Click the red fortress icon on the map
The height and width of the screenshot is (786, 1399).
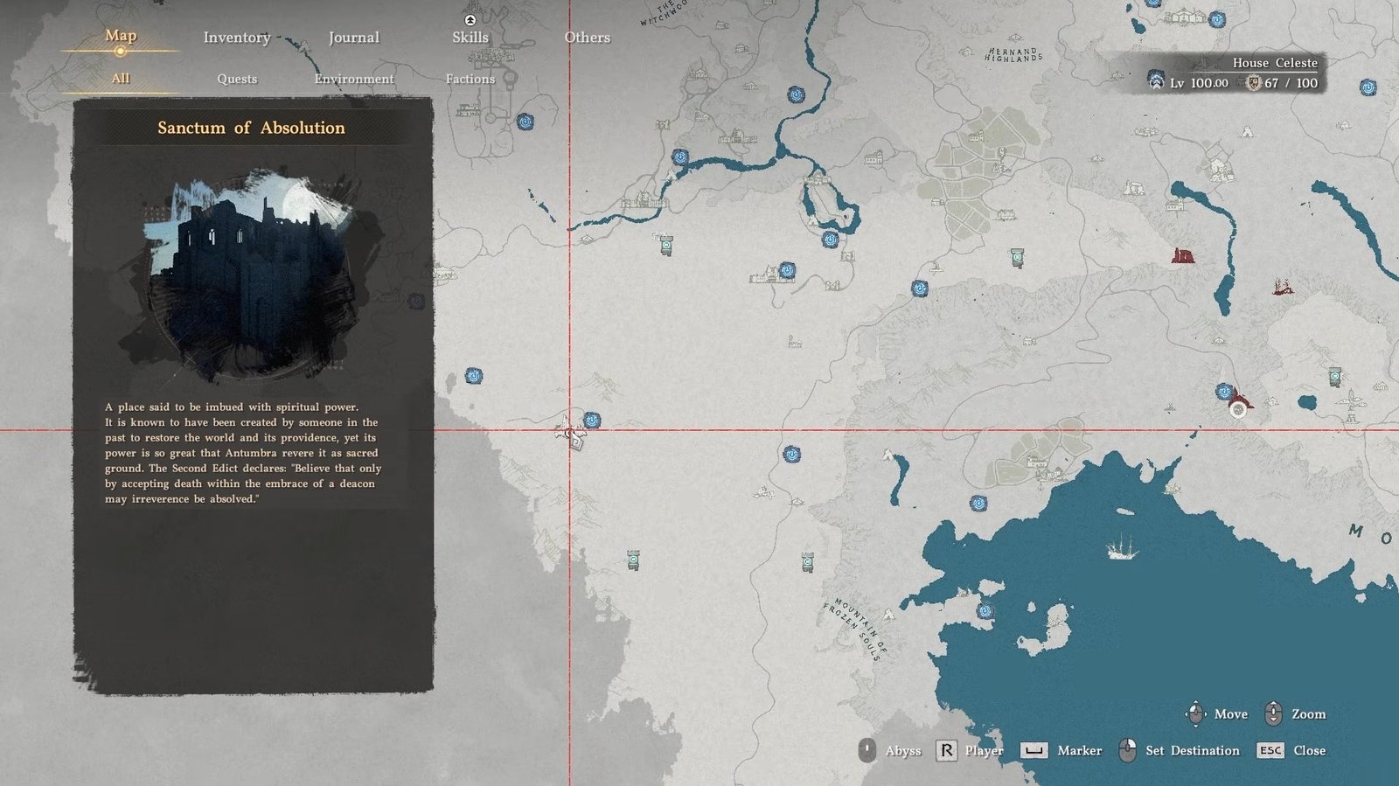point(1183,256)
